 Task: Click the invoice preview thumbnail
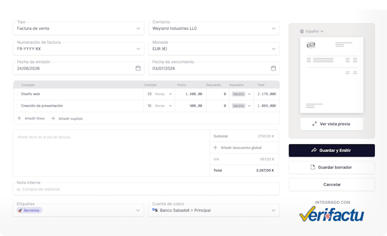pos(332,75)
